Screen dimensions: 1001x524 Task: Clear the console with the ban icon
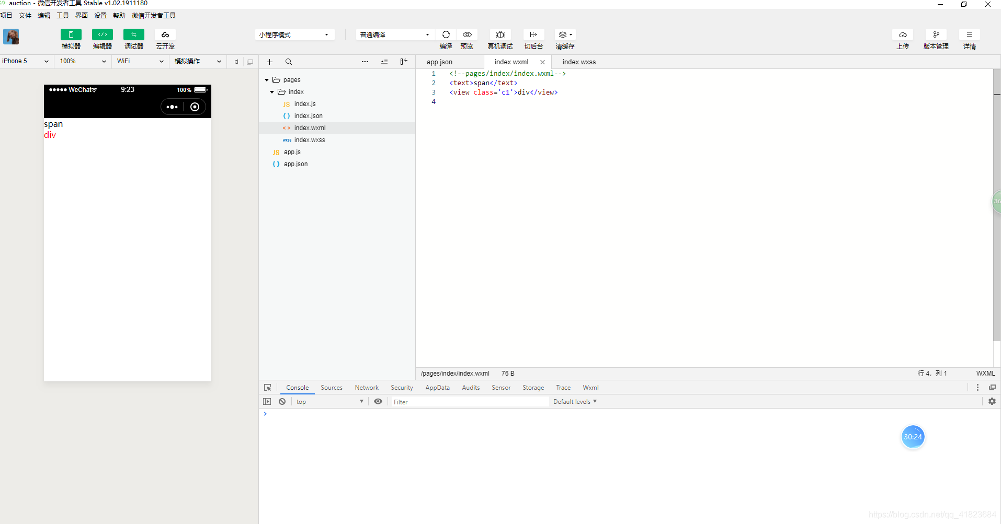point(282,401)
